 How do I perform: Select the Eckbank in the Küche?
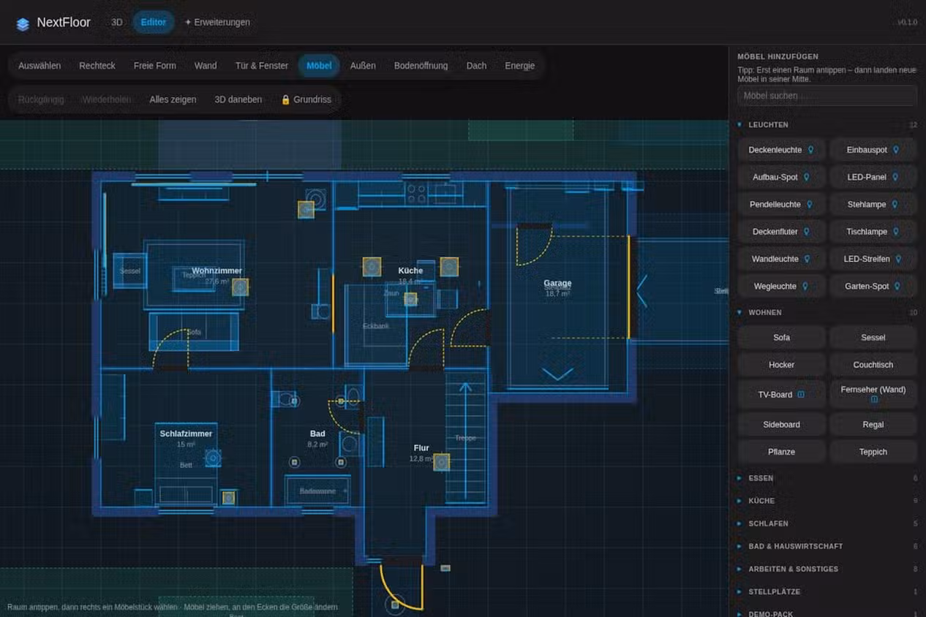point(376,326)
